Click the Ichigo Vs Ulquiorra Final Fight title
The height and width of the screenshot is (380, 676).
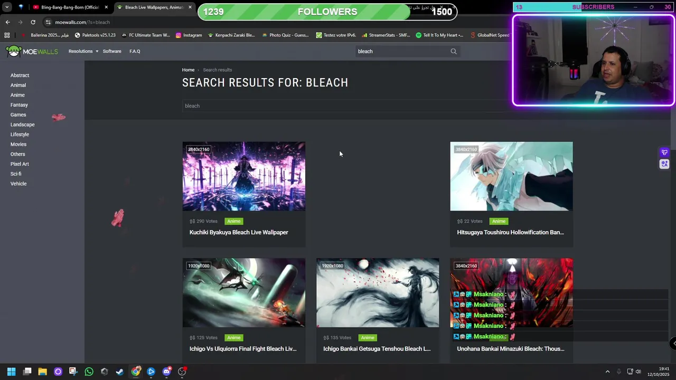(x=243, y=349)
